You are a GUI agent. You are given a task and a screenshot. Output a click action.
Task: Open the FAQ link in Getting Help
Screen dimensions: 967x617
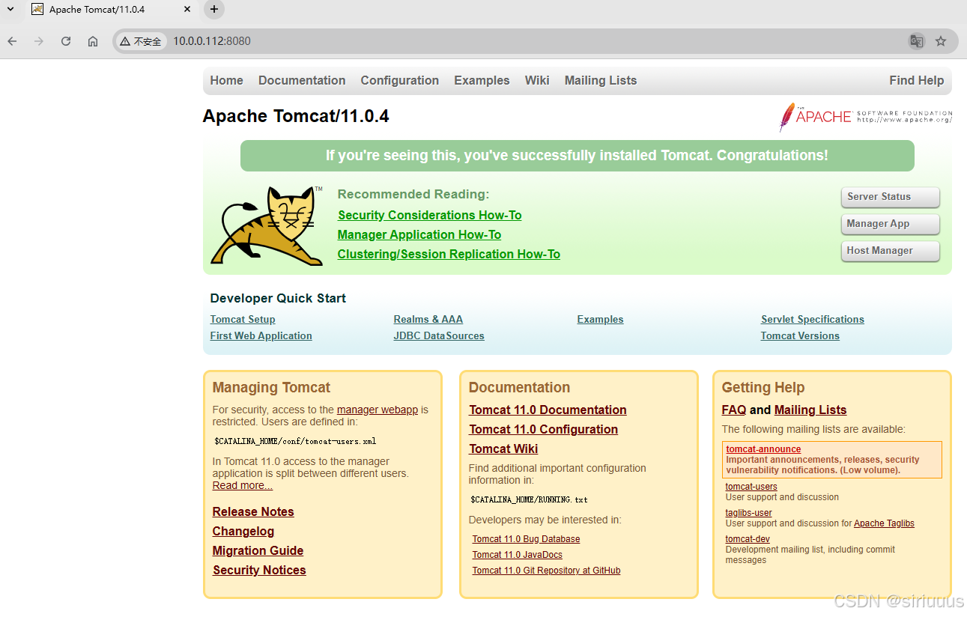(734, 410)
